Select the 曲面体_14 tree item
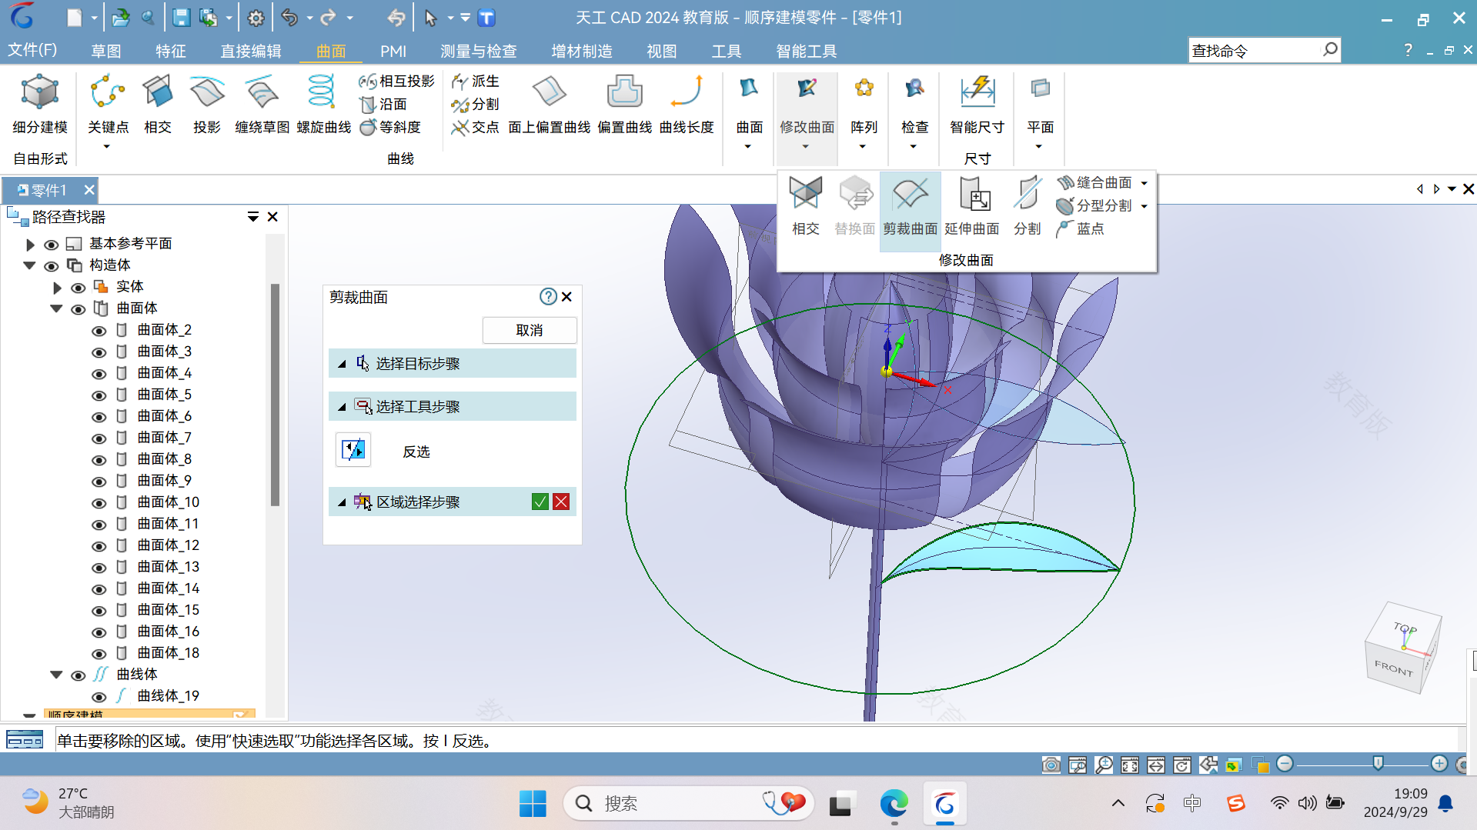This screenshot has width=1477, height=830. 168,588
